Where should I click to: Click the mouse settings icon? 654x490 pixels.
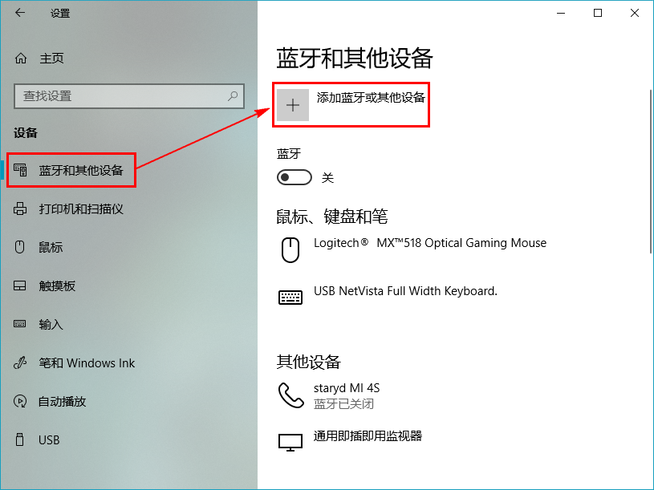[x=19, y=247]
